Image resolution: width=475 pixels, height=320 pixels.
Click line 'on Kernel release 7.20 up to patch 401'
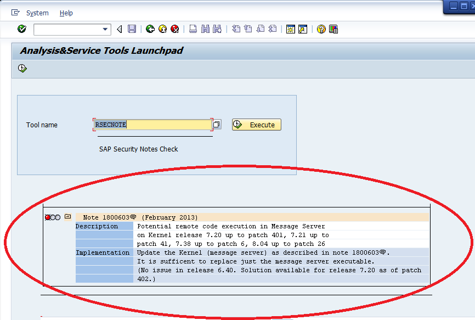[233, 235]
